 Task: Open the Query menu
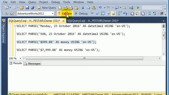32,2
